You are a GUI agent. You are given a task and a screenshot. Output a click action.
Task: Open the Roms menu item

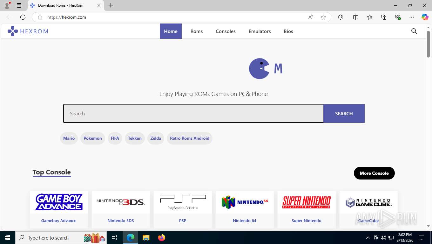coord(197,31)
